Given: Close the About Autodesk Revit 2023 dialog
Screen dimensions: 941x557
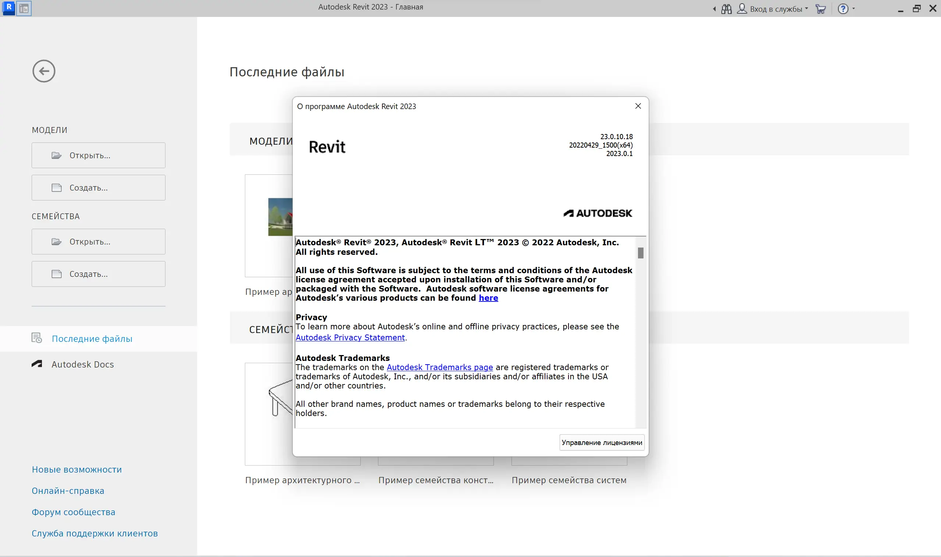Looking at the screenshot, I should pos(638,106).
